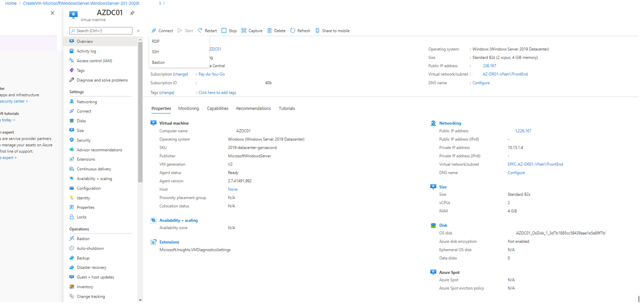Click 'Click here to add tags' link
The width and height of the screenshot is (640, 304).
(x=217, y=93)
